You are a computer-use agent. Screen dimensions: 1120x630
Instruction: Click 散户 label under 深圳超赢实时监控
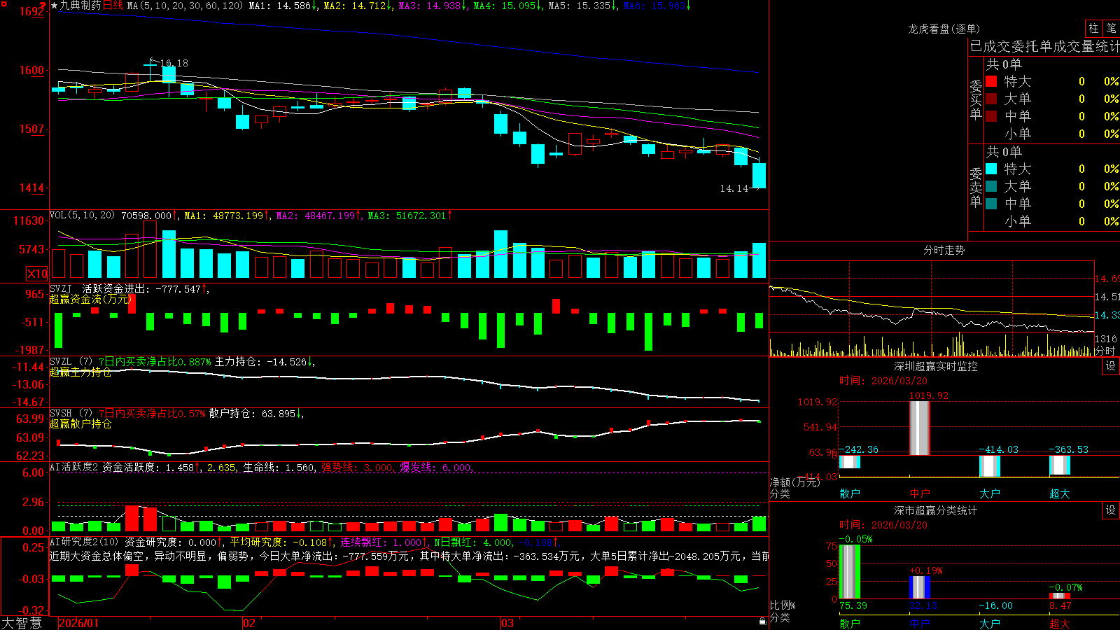850,493
